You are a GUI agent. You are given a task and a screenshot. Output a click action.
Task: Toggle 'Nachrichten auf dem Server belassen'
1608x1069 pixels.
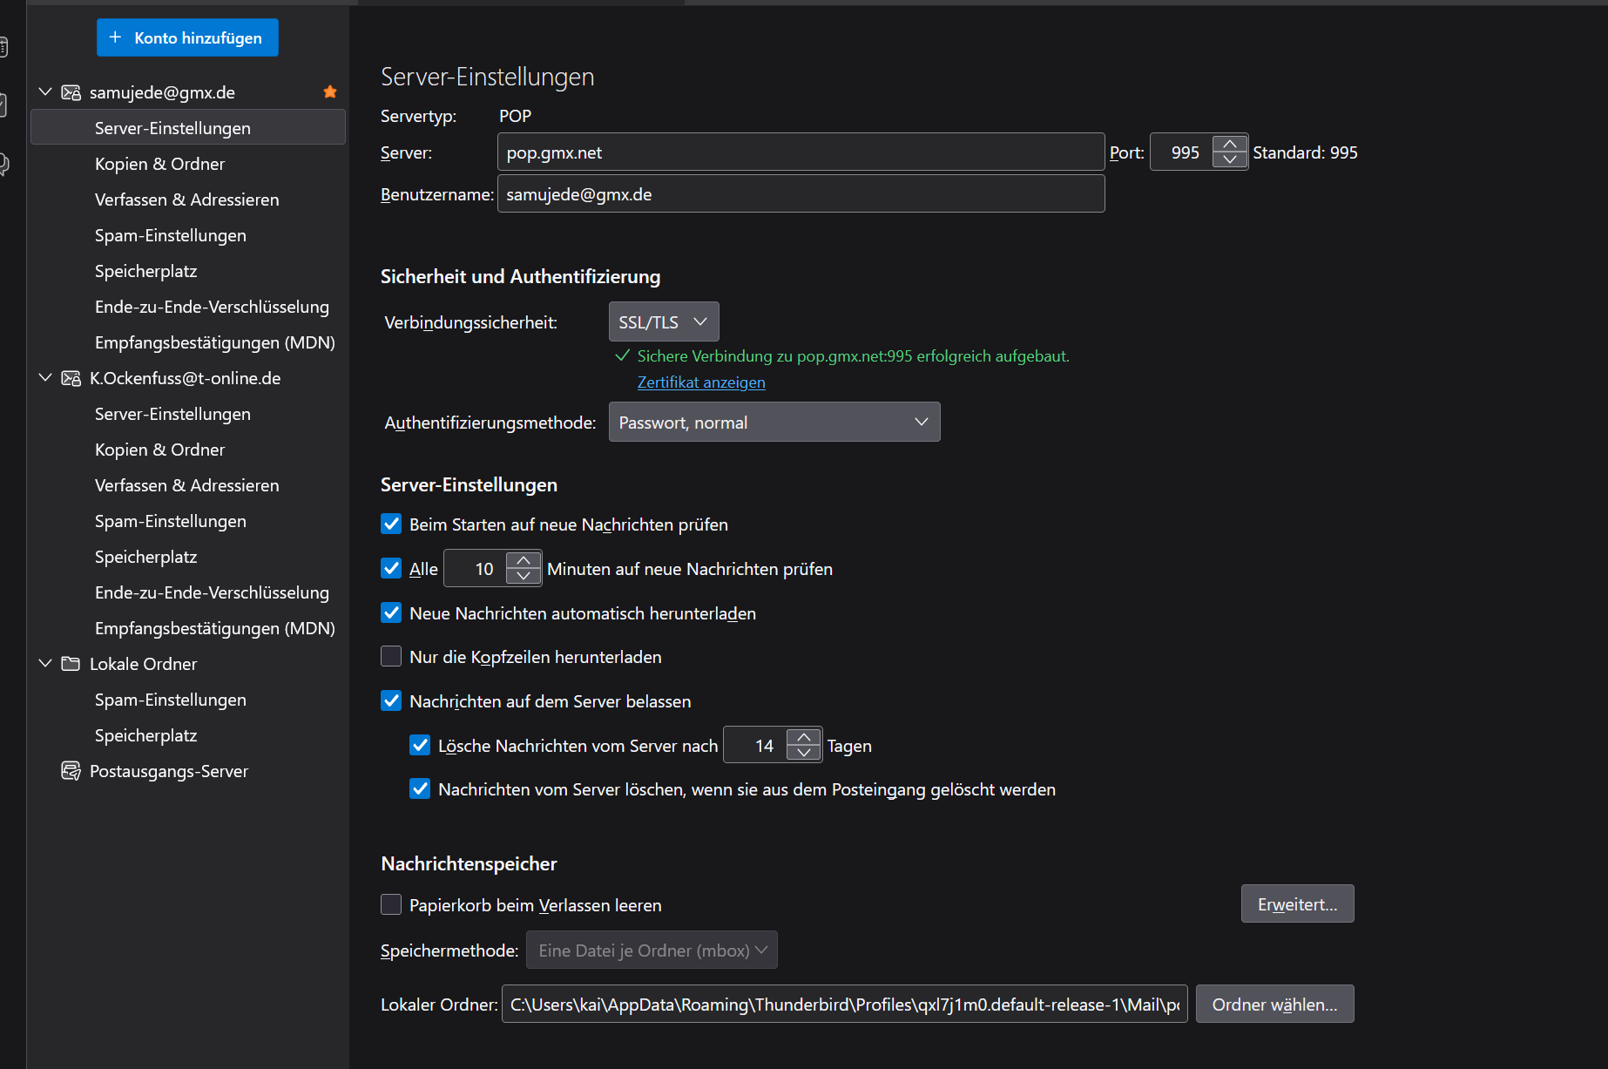pos(391,700)
